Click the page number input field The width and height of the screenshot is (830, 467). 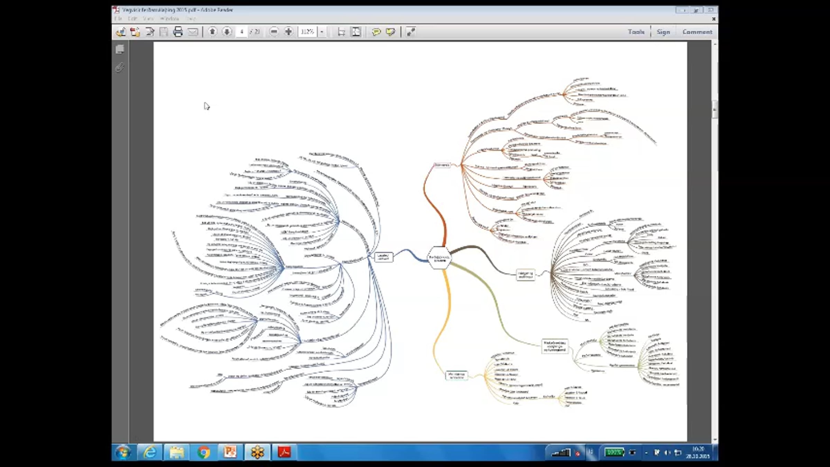coord(242,32)
